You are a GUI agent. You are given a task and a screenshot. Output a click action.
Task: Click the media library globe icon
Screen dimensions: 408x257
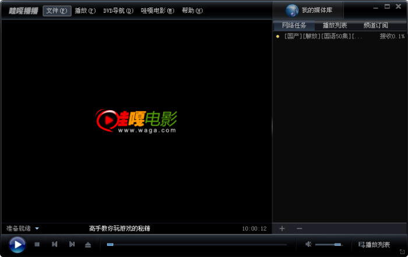coord(292,10)
